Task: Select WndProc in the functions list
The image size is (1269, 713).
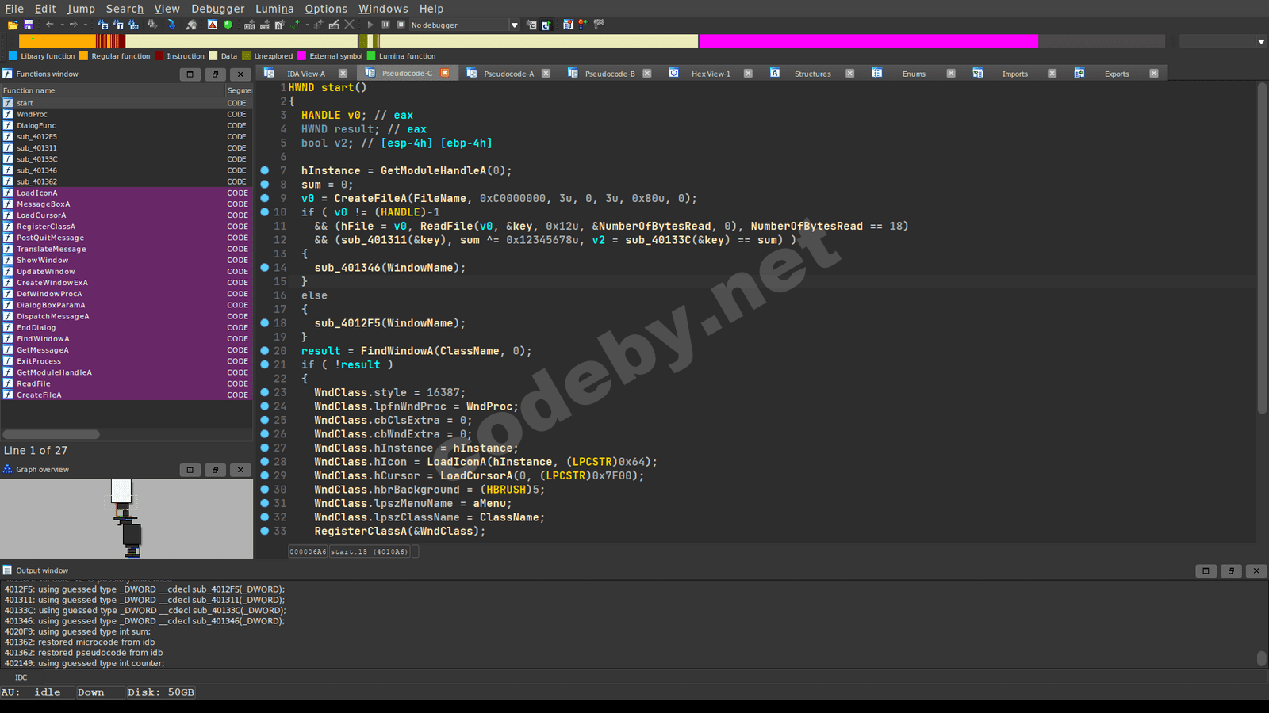Action: [126, 114]
